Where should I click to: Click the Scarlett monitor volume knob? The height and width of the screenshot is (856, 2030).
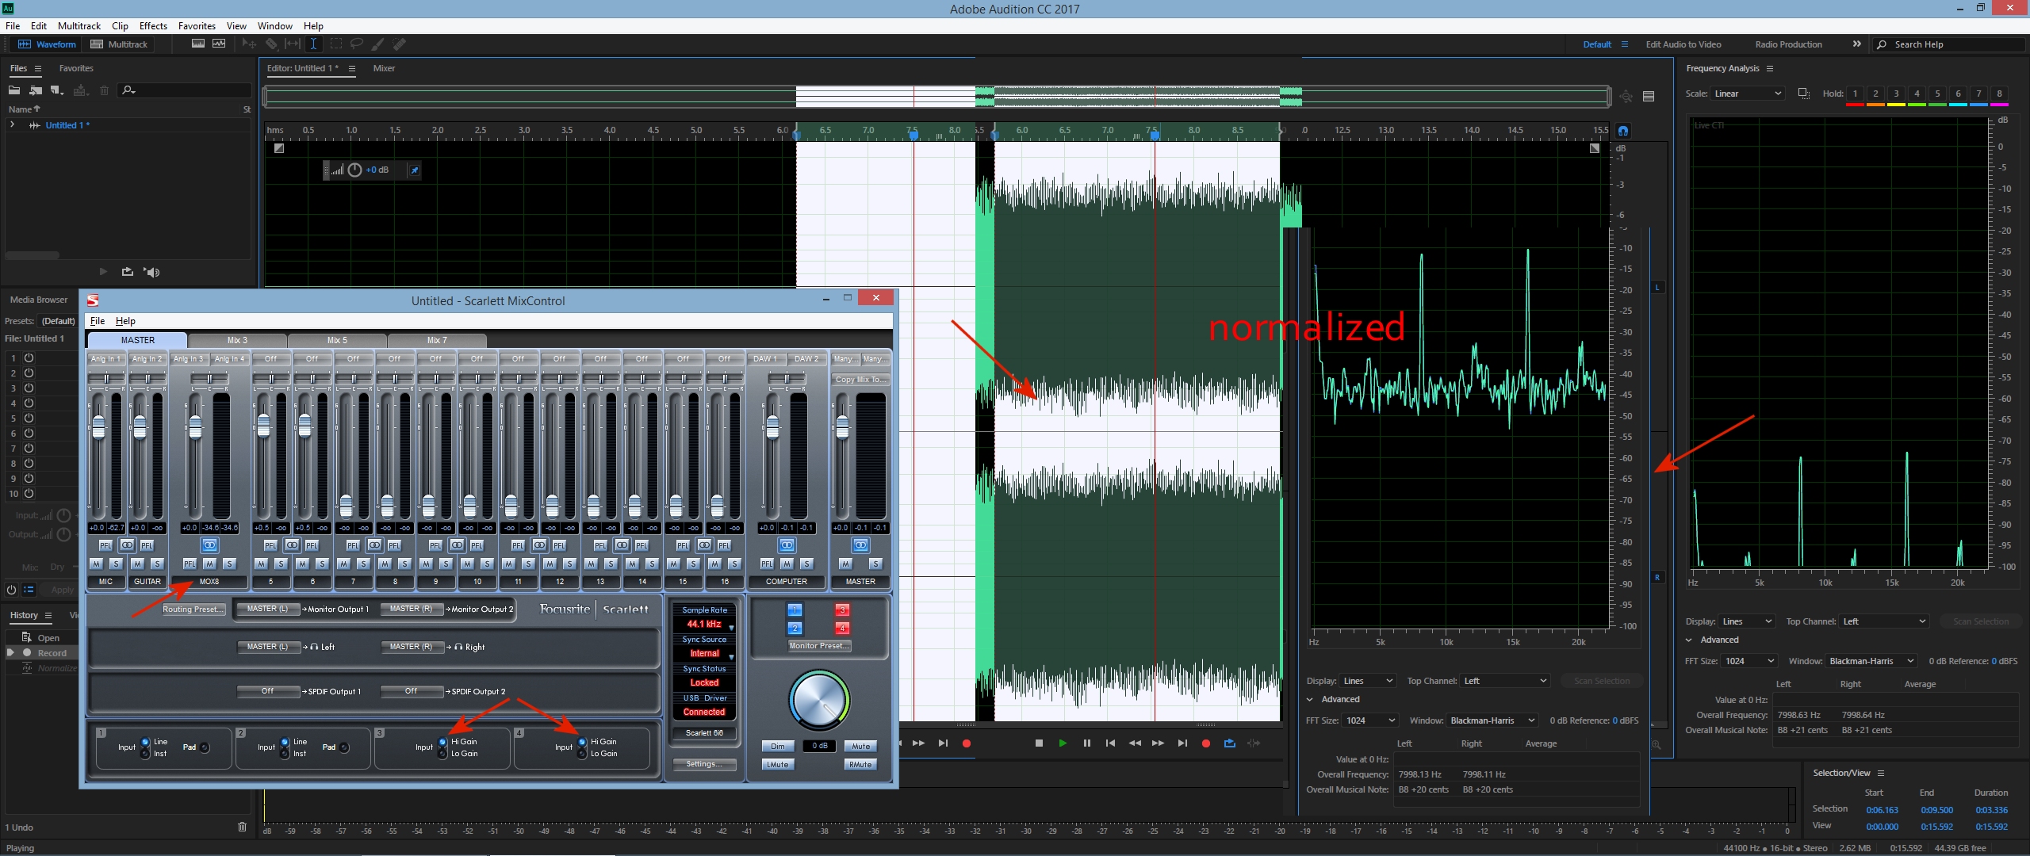[x=819, y=701]
